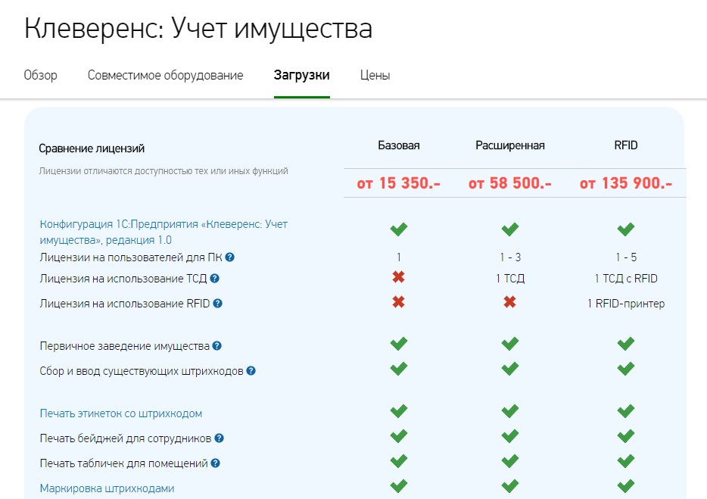This screenshot has height=499, width=707.
Task: Select the Загрузки tab
Action: [x=301, y=75]
